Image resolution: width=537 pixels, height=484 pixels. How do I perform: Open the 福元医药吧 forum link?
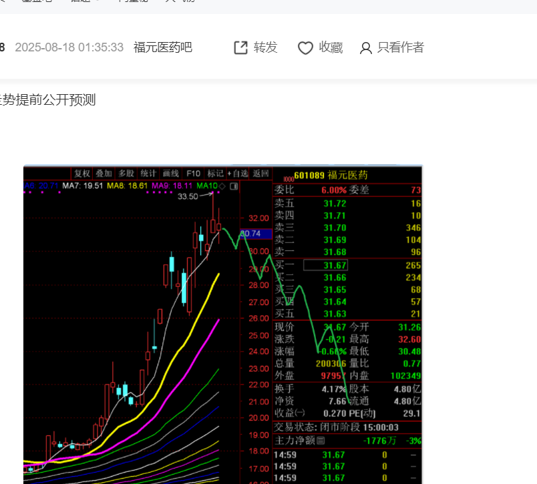163,47
